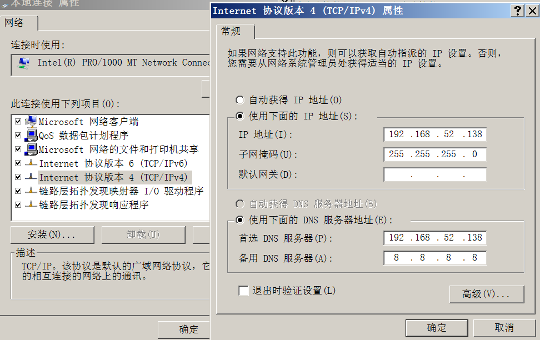Click the Microsoft 网络客户端 icon
The height and width of the screenshot is (340, 540).
tap(31, 122)
